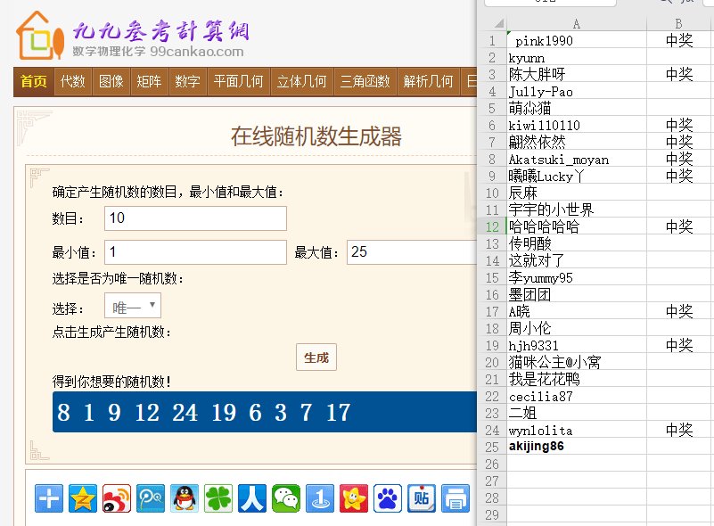Select column A header in spreadsheet
Viewport: 714px width, 526px height.
[x=577, y=24]
